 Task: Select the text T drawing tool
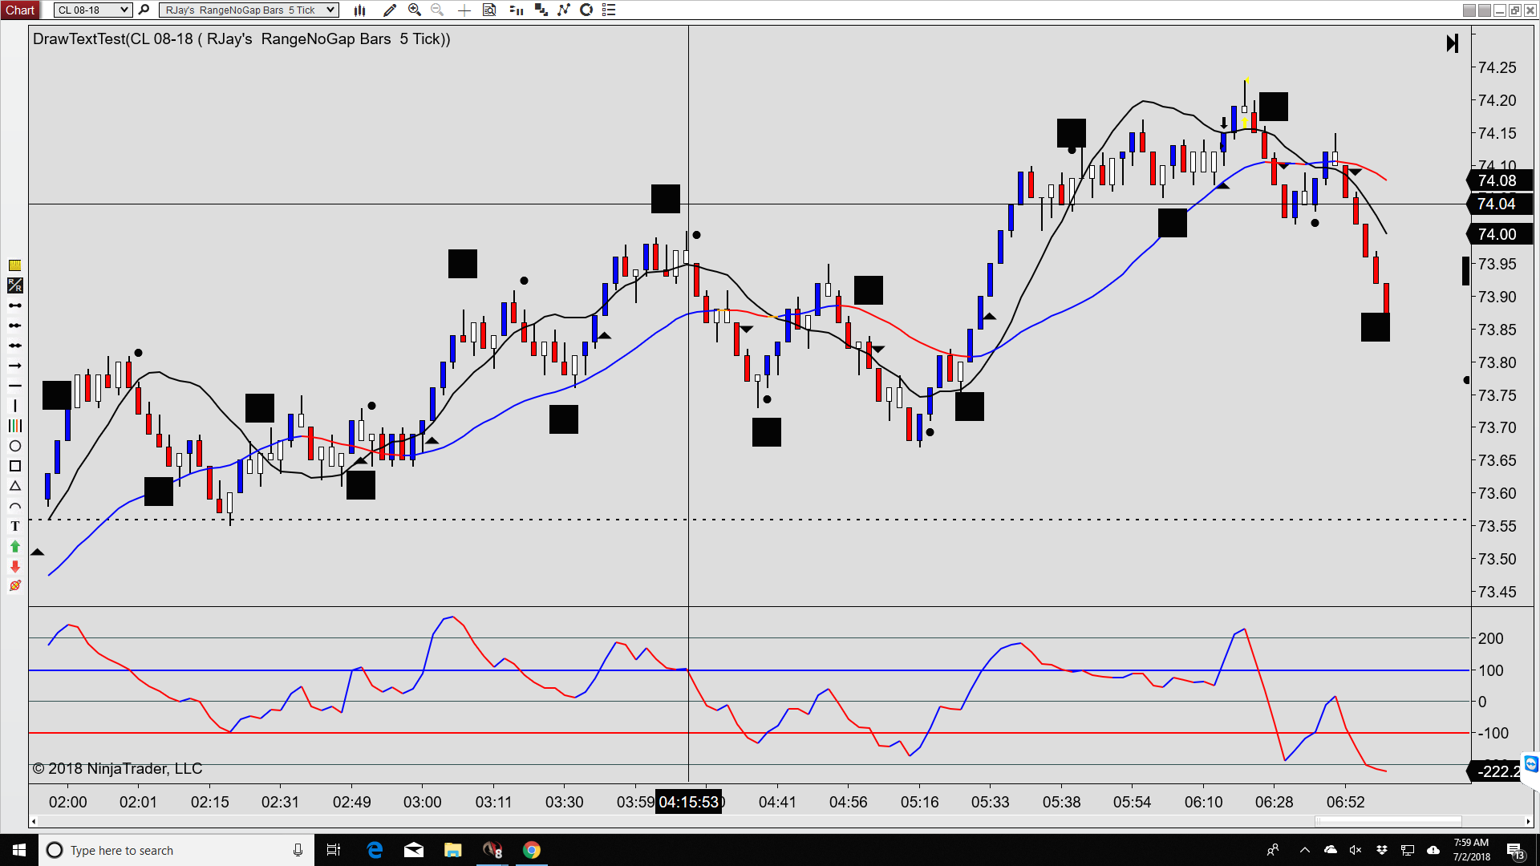pyautogui.click(x=14, y=526)
